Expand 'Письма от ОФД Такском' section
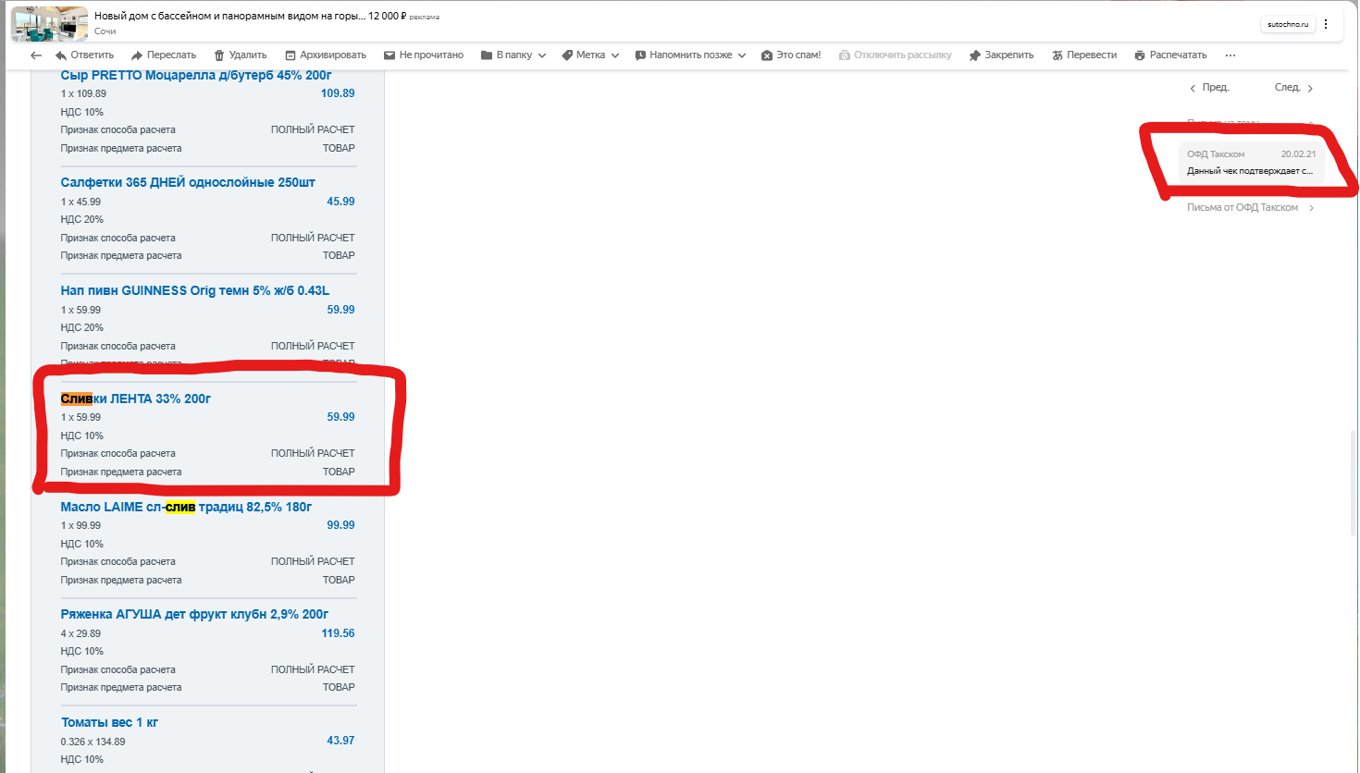 click(x=1250, y=208)
